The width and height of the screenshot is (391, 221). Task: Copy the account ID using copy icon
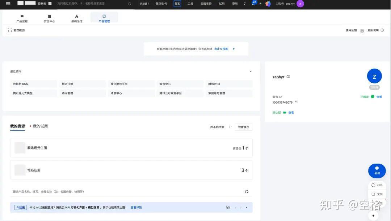point(296,102)
